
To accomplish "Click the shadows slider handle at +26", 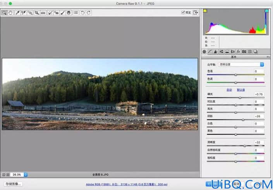I will [243, 120].
